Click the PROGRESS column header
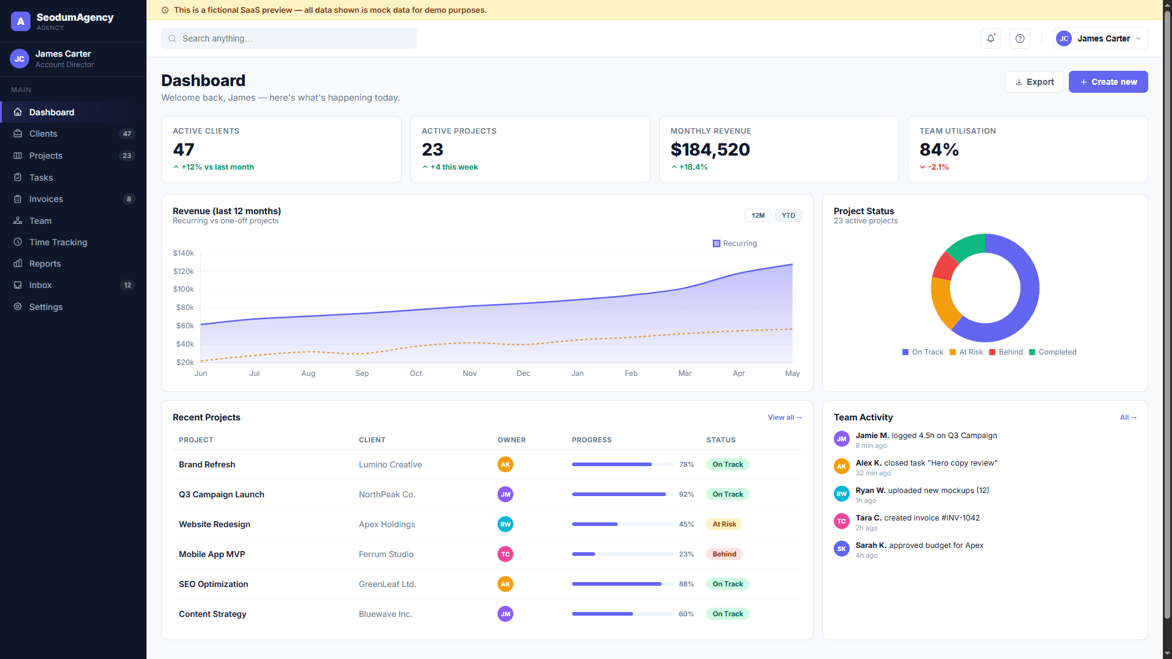The image size is (1172, 659). pos(591,440)
